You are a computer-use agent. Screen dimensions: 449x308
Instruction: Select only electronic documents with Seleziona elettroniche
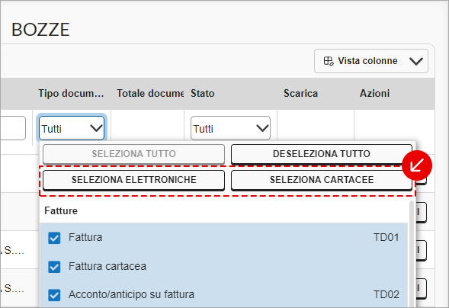coord(133,180)
